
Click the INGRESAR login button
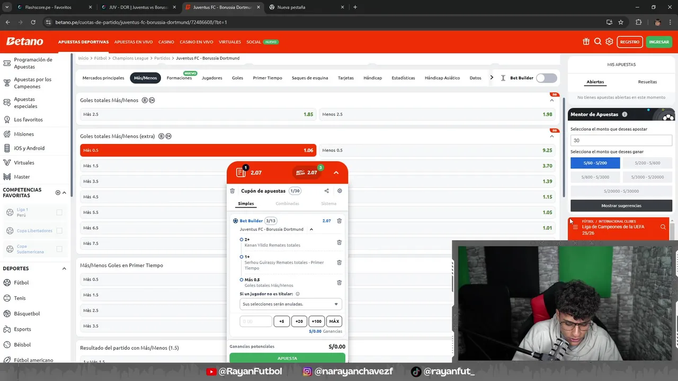click(x=659, y=42)
